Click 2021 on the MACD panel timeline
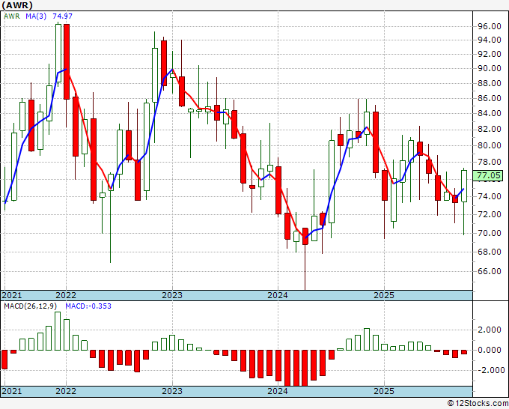Image resolution: width=509 pixels, height=409 pixels. point(13,392)
